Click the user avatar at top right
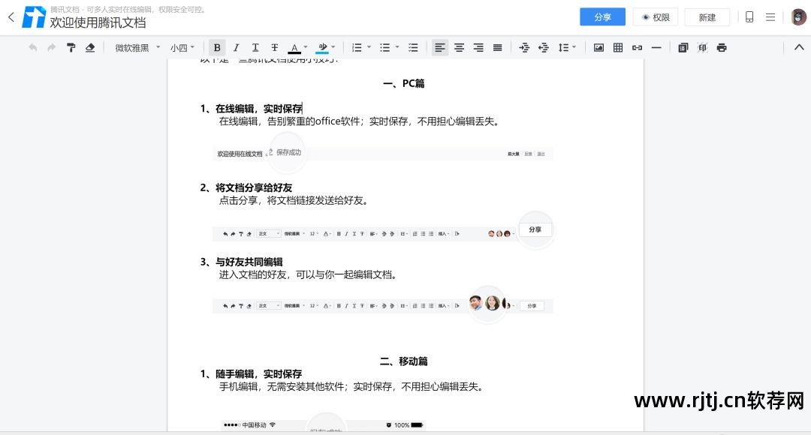811x435 pixels. click(798, 16)
